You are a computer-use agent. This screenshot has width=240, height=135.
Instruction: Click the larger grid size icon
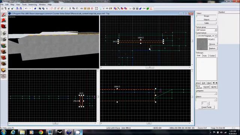pyautogui.click(x=12, y=9)
